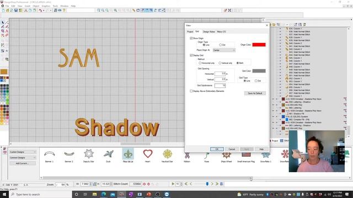Image resolution: width=353 pixels, height=198 pixels.
Task: Click the Save disk icon in toolbar
Action: click(16, 10)
